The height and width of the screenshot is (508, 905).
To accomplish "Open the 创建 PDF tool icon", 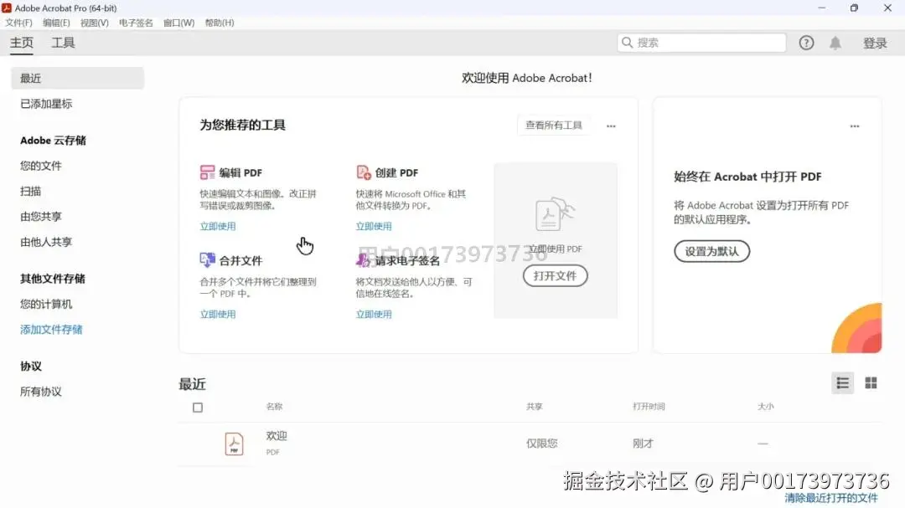I will pos(363,172).
